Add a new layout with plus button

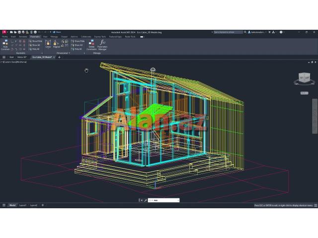tap(43, 205)
